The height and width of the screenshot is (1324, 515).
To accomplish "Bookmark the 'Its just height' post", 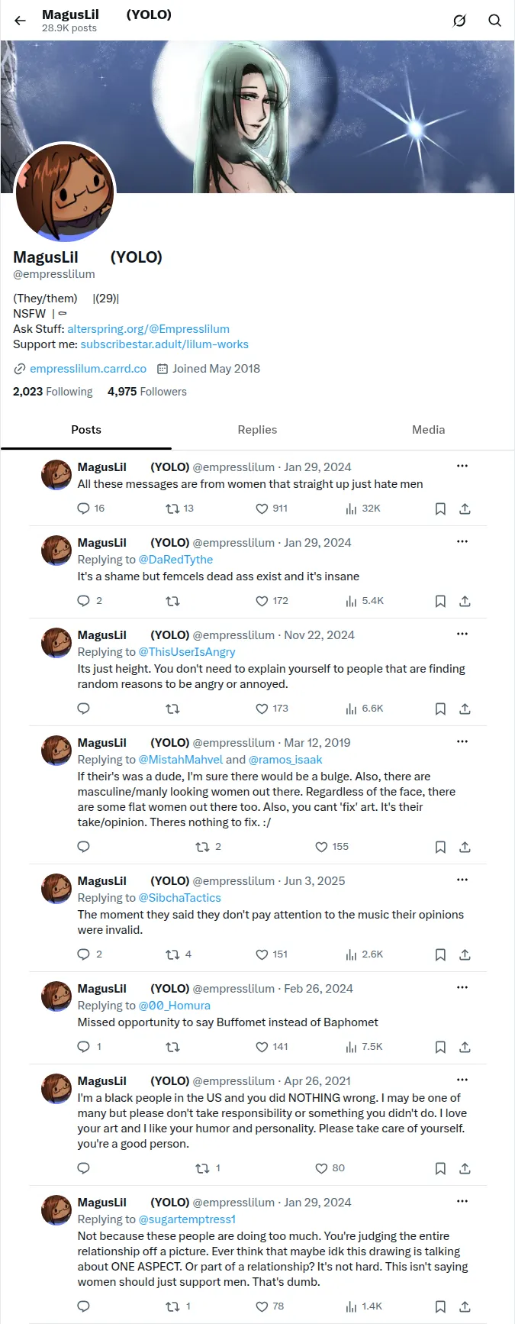I will pyautogui.click(x=440, y=709).
